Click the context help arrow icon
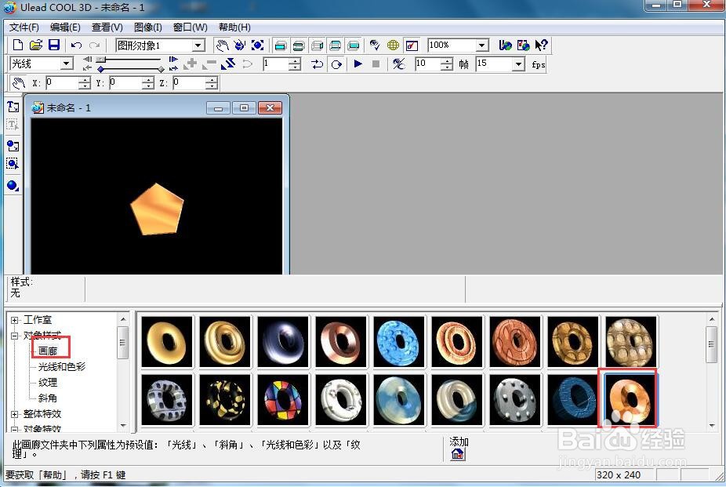Screen dimensions: 726x487 point(541,45)
